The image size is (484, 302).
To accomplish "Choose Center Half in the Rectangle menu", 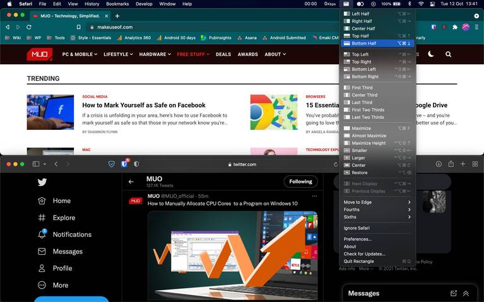I will tap(377, 28).
